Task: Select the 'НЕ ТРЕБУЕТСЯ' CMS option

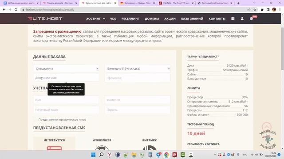Action: 54,143
